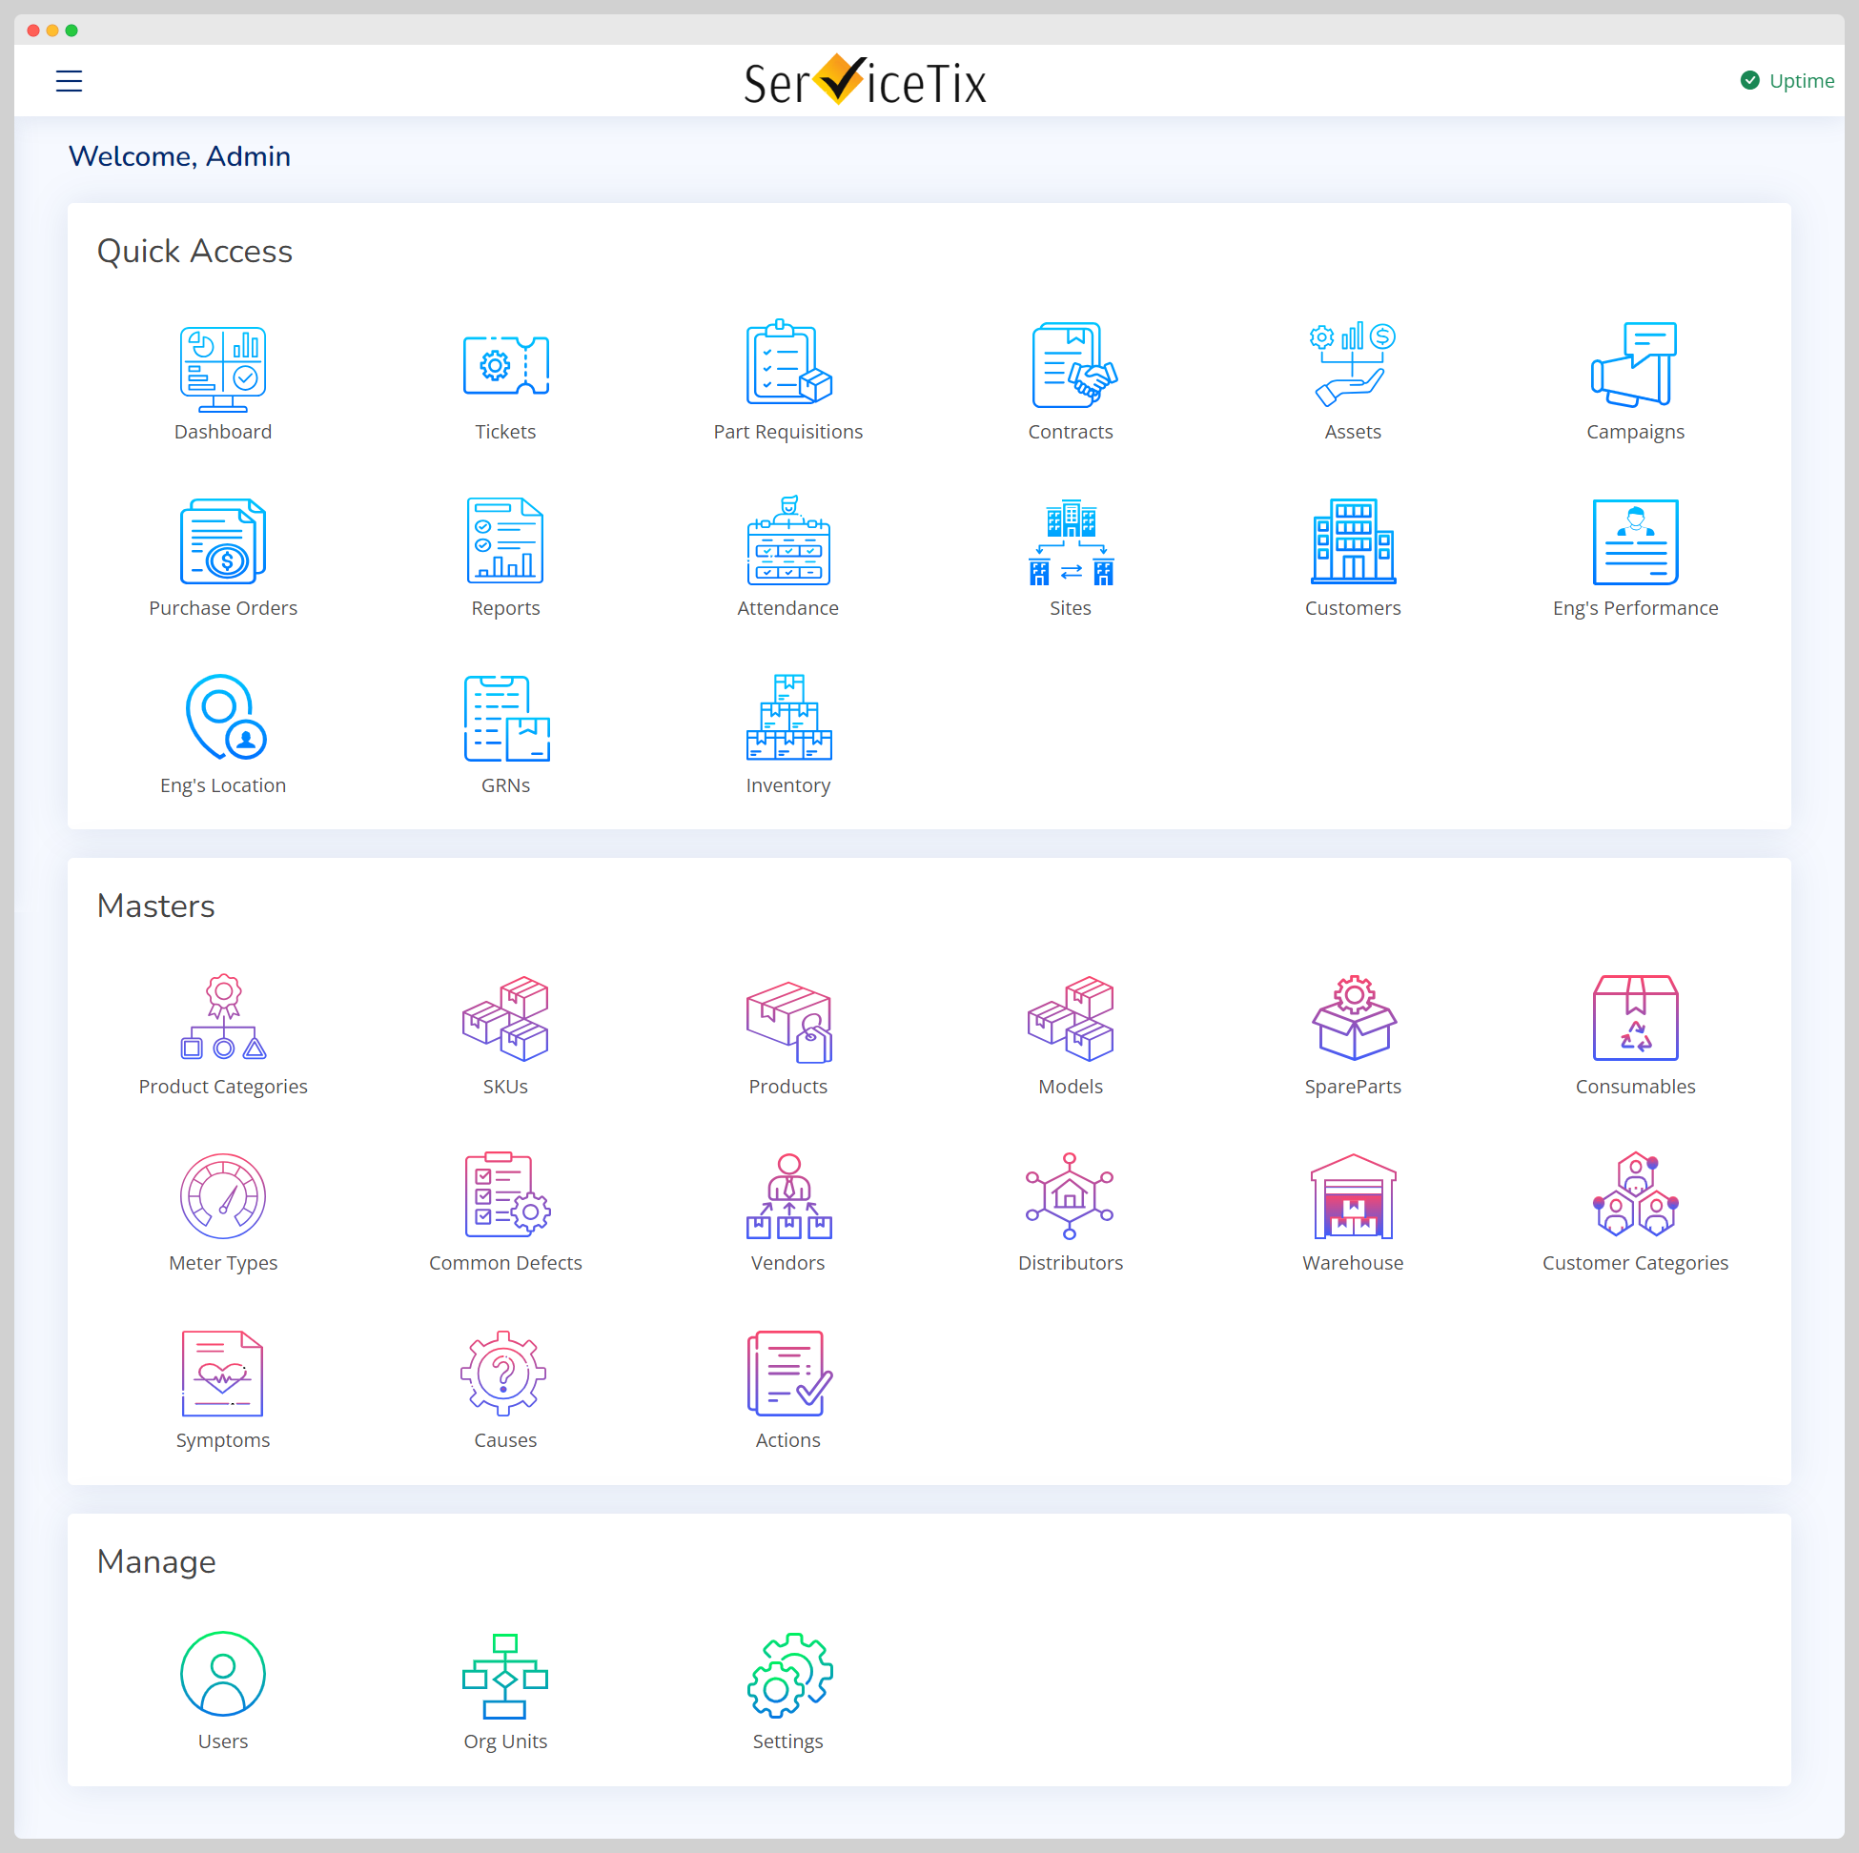Open Actions master
This screenshot has width=1859, height=1853.
(789, 1374)
